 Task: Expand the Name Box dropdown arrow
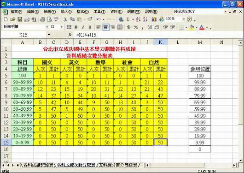(49, 35)
